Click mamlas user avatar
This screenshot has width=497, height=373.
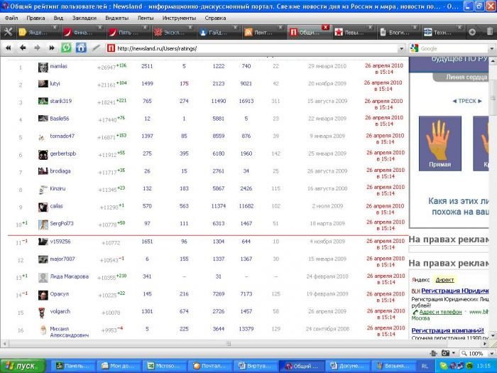click(43, 67)
